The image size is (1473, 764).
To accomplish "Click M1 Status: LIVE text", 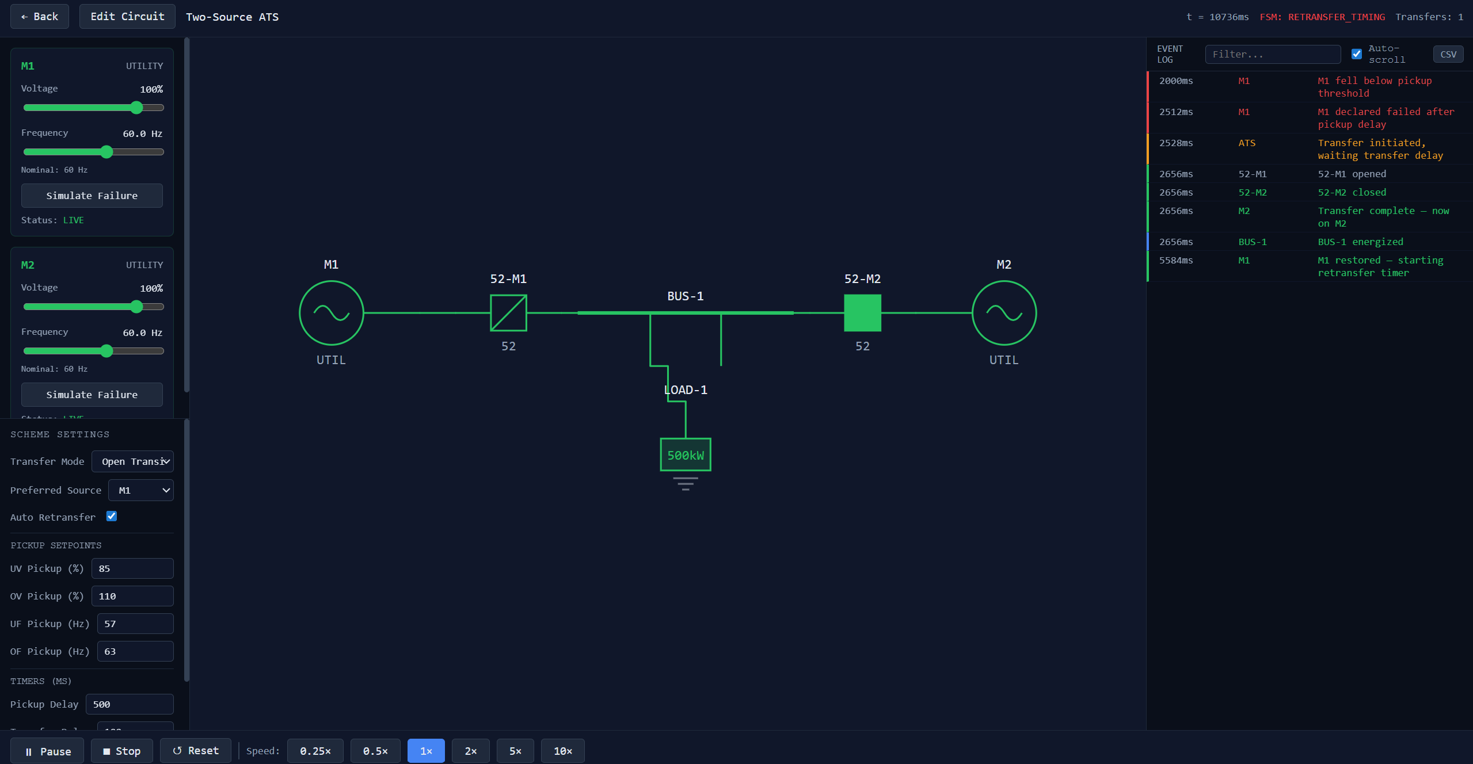I will pyautogui.click(x=52, y=220).
